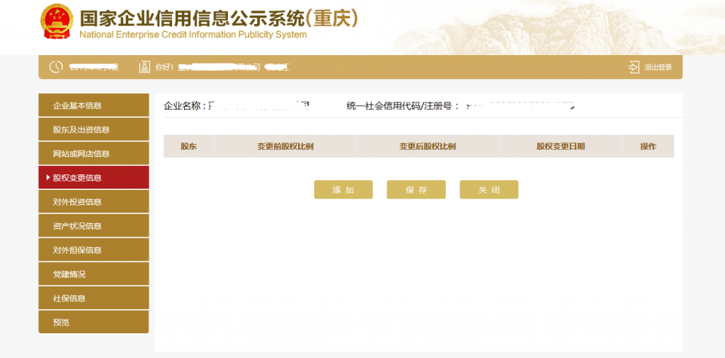
Task: Select 网站或网店信息 in the sidebar
Action: [94, 154]
